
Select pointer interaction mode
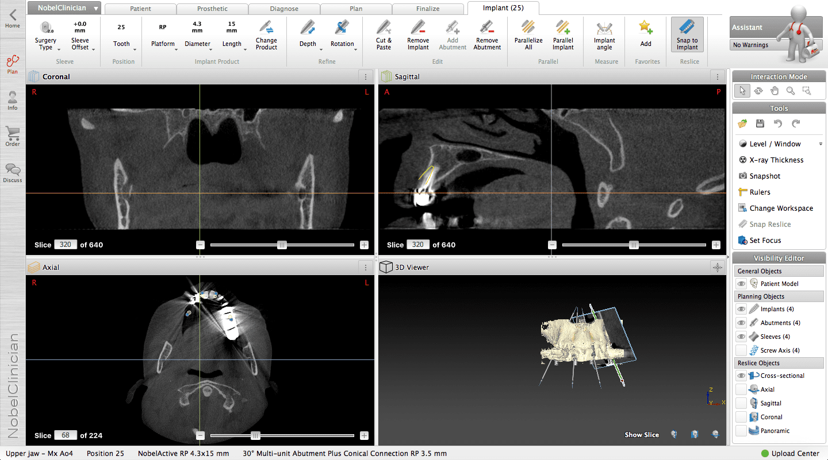(742, 91)
